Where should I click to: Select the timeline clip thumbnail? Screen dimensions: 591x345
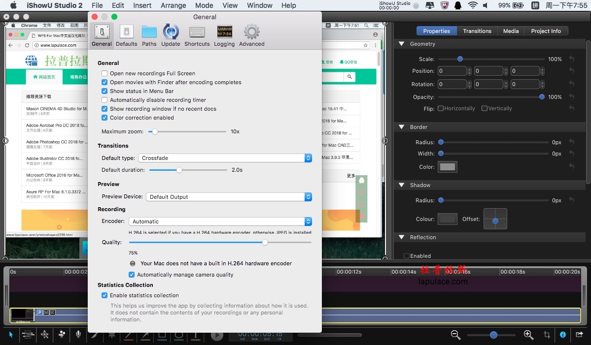pos(22,315)
